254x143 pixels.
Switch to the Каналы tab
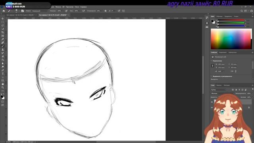coord(219,85)
